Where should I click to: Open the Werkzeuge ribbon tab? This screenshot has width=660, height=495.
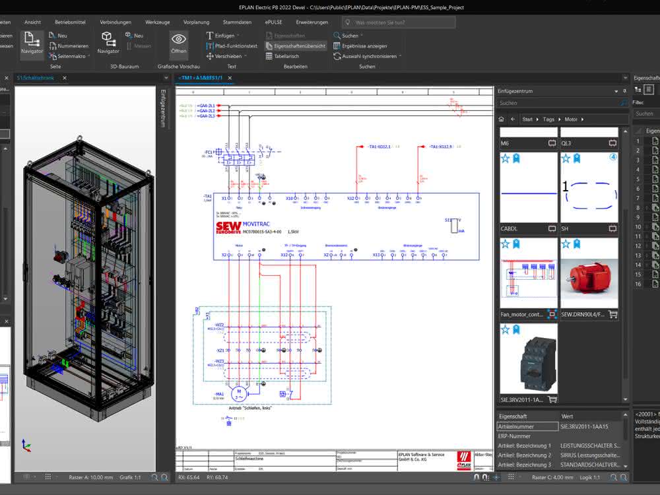[158, 22]
